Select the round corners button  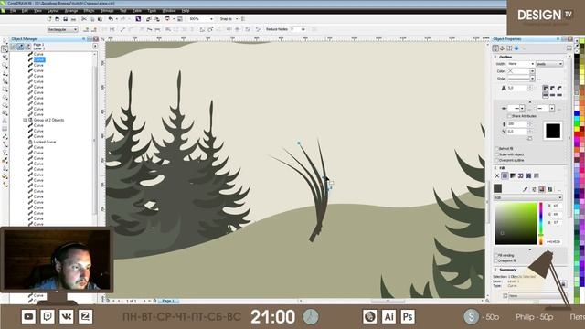(552, 89)
